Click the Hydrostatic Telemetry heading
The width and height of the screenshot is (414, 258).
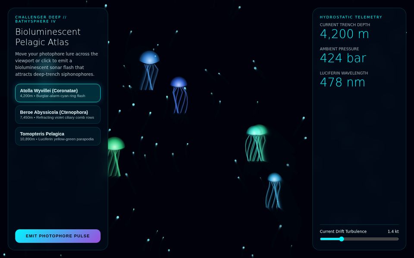(x=351, y=17)
